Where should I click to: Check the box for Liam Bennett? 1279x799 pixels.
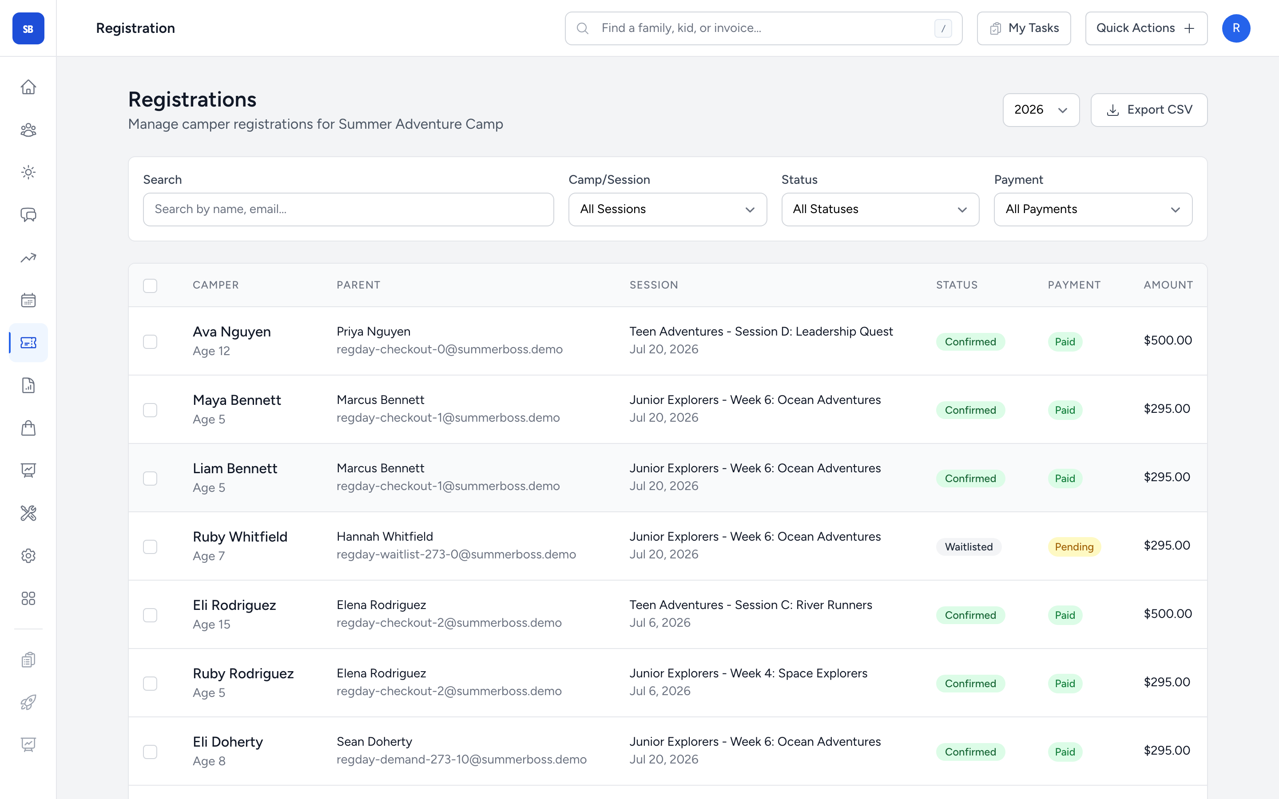click(x=150, y=478)
